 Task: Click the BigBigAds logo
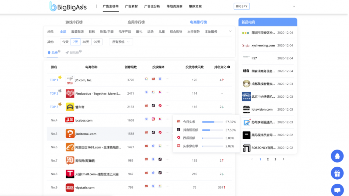pyautogui.click(x=68, y=6)
